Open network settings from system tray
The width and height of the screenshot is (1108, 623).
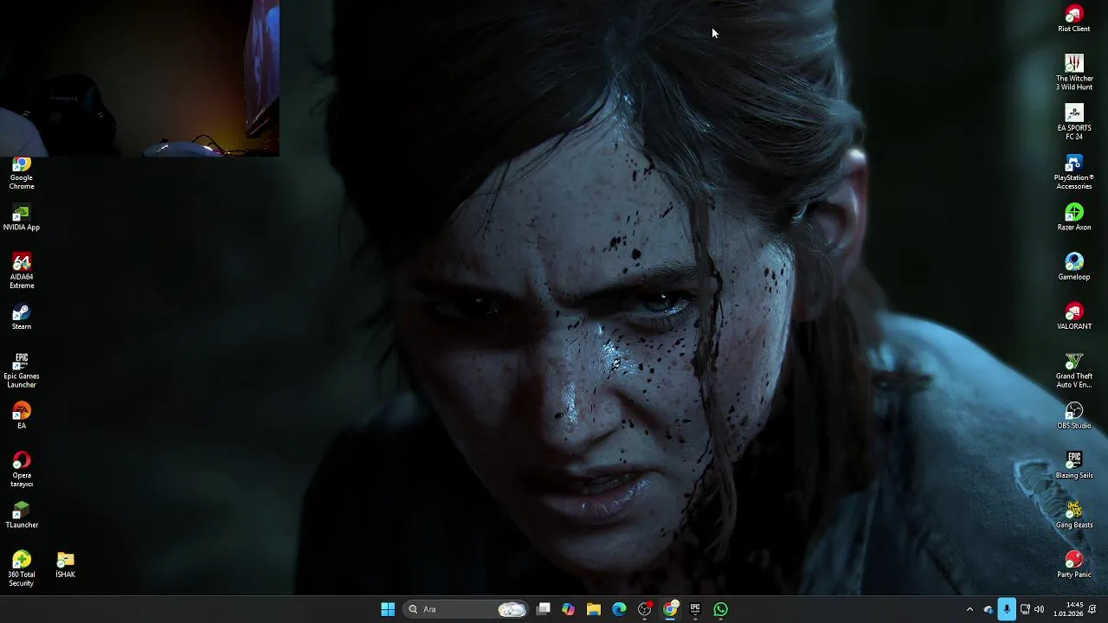1025,609
